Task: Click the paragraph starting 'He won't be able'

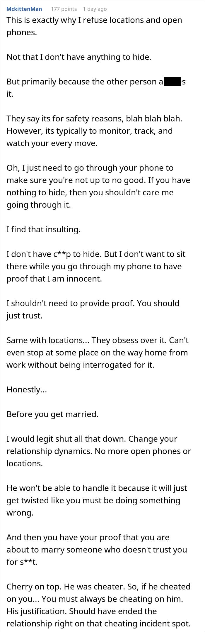Action: click(97, 500)
